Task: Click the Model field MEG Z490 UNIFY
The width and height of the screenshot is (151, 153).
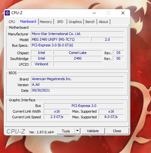Action: (x=61, y=39)
